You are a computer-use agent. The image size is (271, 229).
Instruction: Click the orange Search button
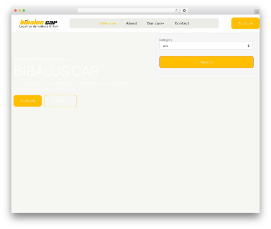(x=207, y=62)
